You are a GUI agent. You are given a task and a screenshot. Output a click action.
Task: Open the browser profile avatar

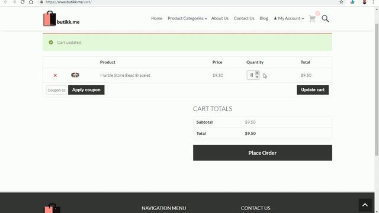365,2
